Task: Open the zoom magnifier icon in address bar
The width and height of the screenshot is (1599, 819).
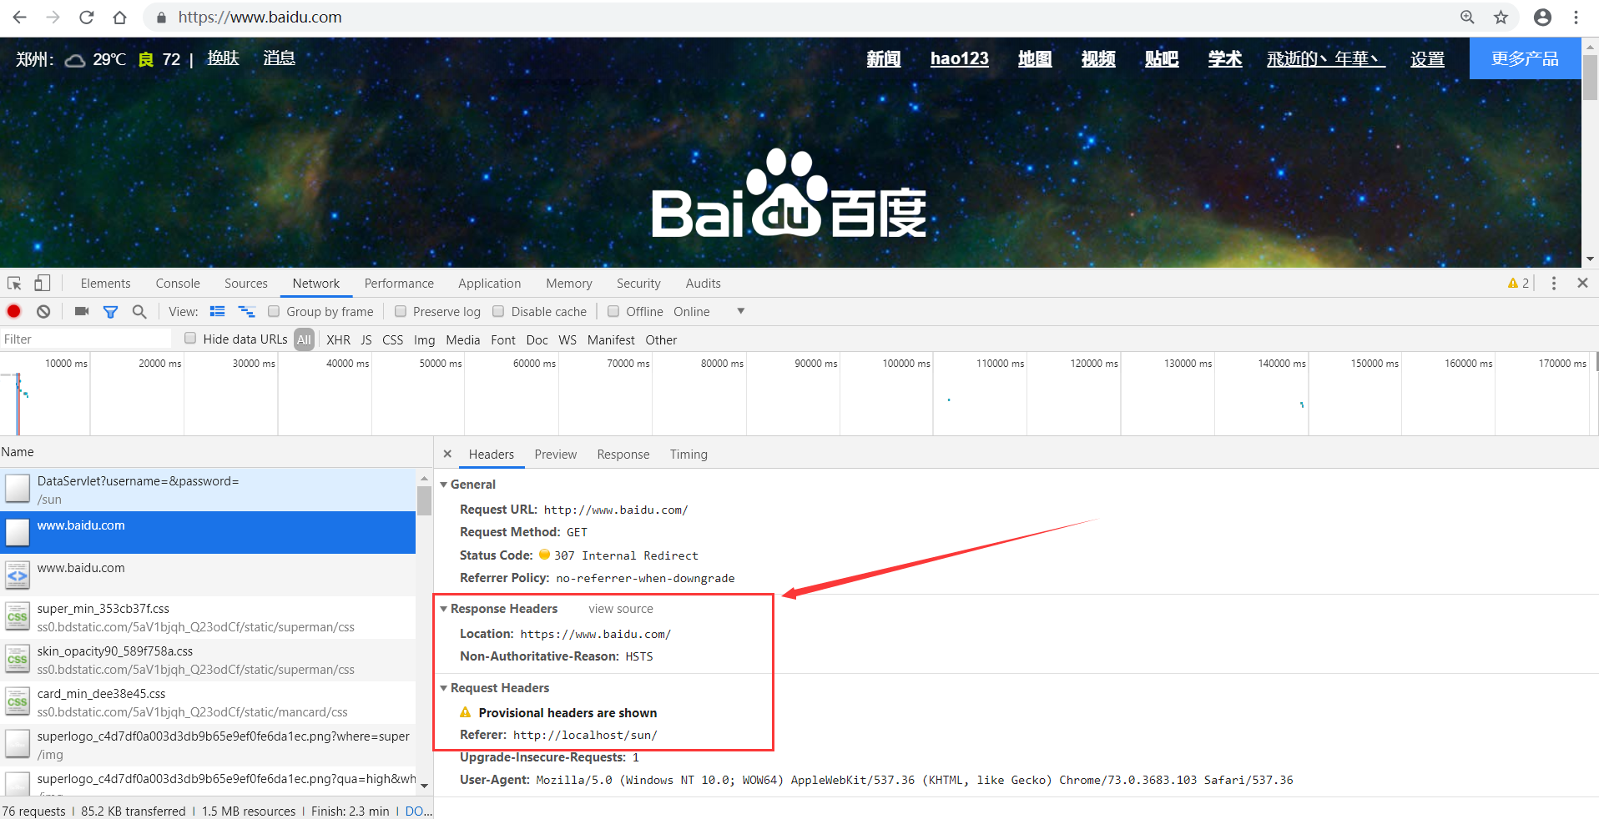Action: [1467, 18]
